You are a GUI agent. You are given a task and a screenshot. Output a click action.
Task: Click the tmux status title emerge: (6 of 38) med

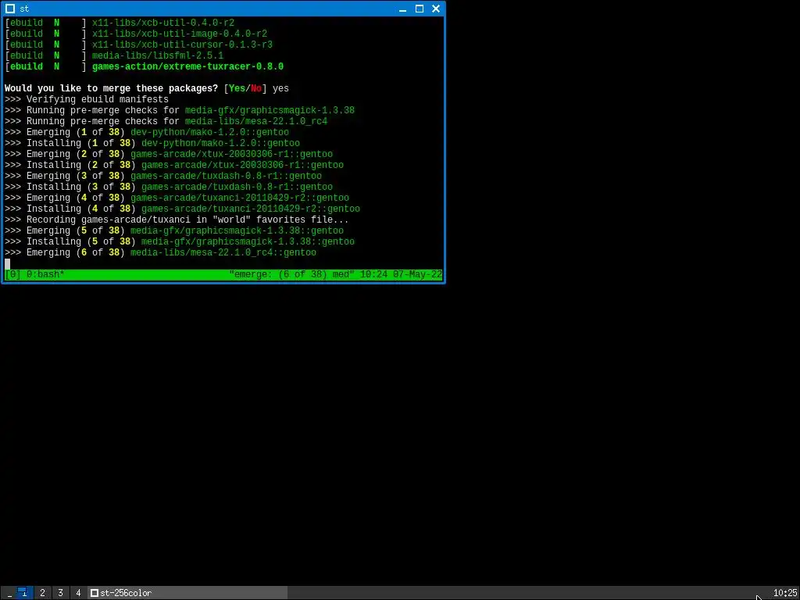[x=292, y=274]
